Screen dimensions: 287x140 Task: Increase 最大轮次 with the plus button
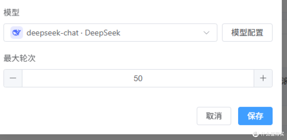263,78
